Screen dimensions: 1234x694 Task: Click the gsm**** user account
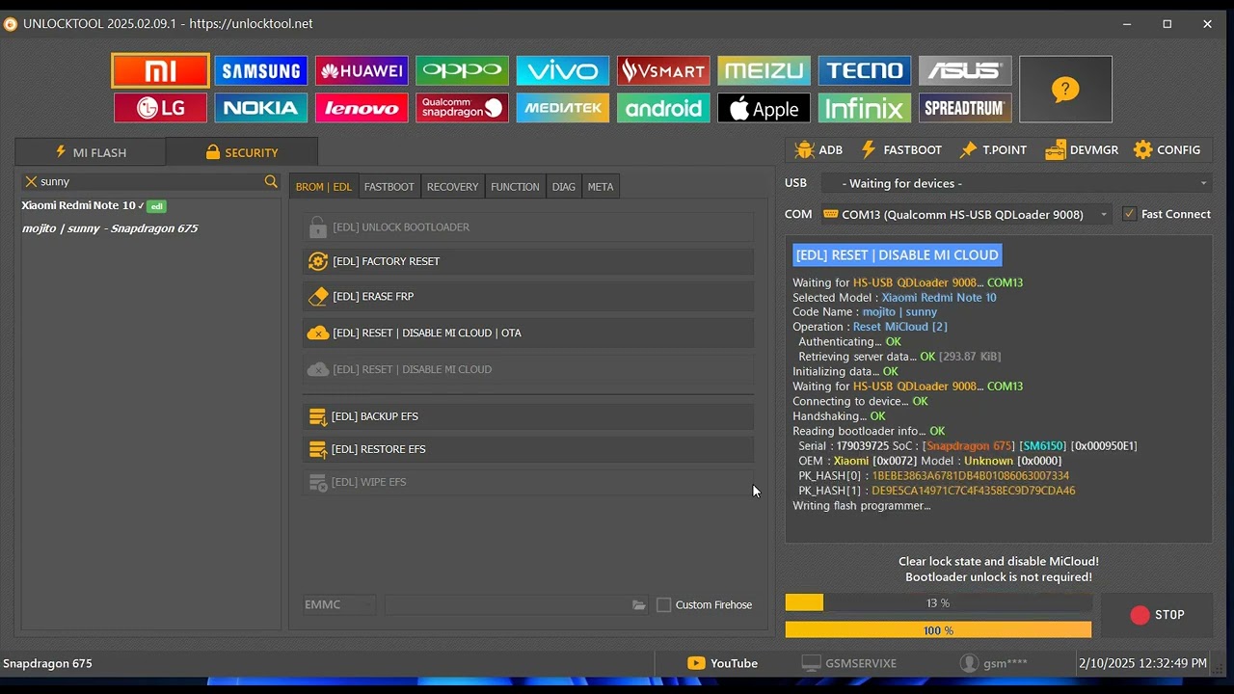pyautogui.click(x=993, y=663)
